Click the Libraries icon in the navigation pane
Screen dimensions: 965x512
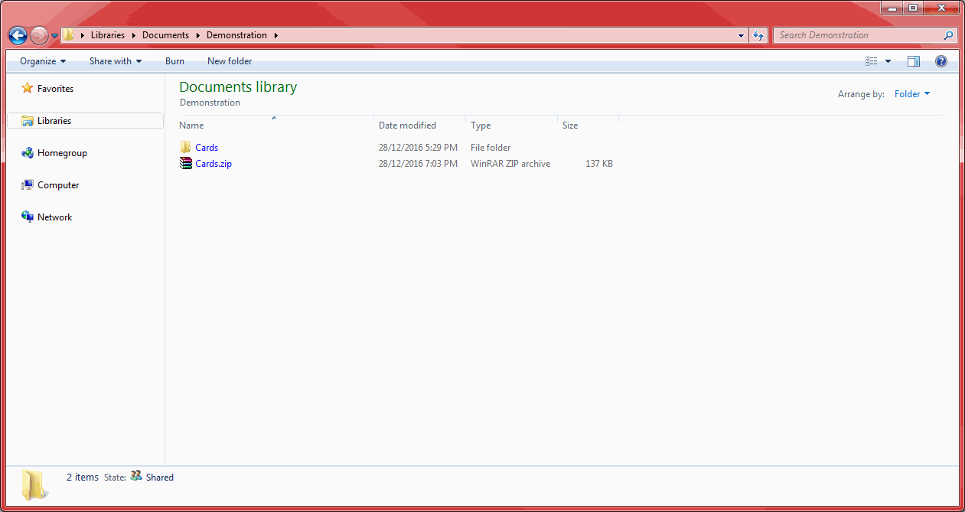click(x=28, y=121)
